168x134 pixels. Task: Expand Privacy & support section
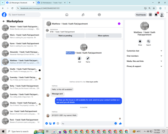(144, 66)
